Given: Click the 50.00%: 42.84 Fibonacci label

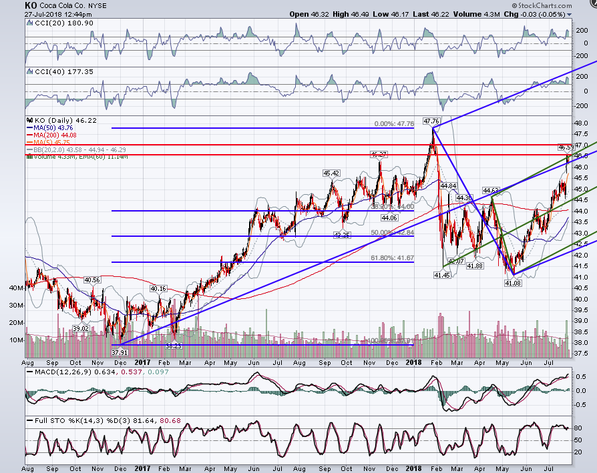Looking at the screenshot, I should 392,232.
